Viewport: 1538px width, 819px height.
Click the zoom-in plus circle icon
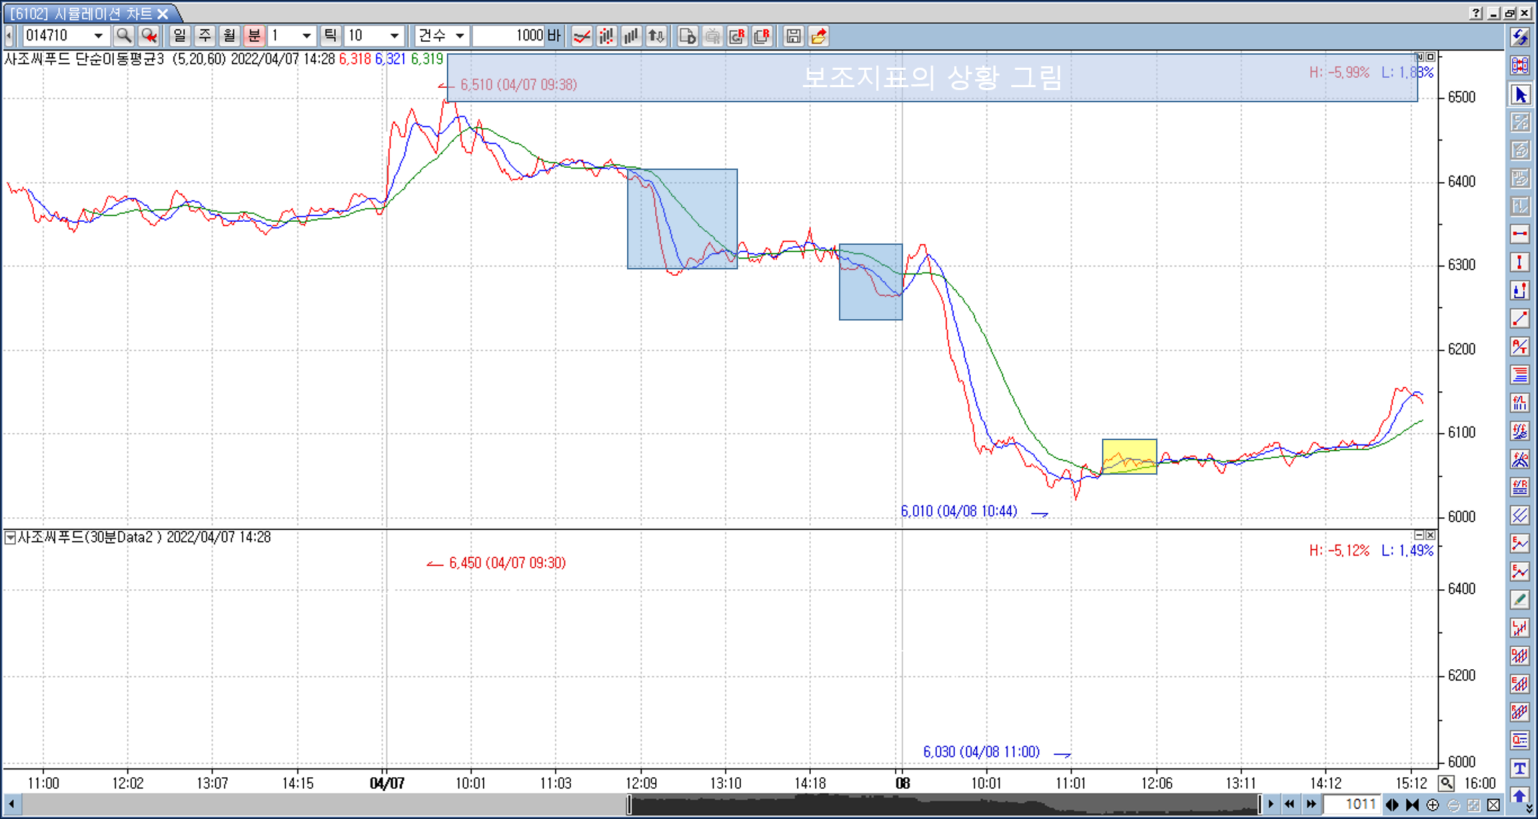click(1433, 805)
